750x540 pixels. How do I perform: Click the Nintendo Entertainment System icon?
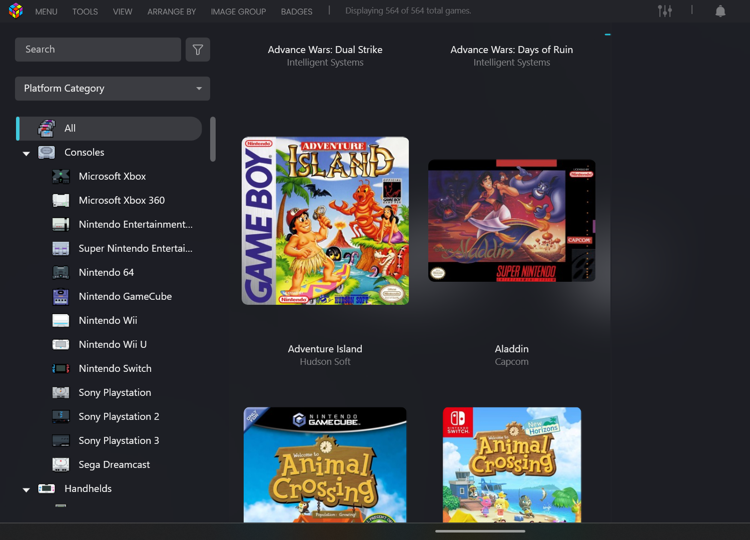[61, 224]
